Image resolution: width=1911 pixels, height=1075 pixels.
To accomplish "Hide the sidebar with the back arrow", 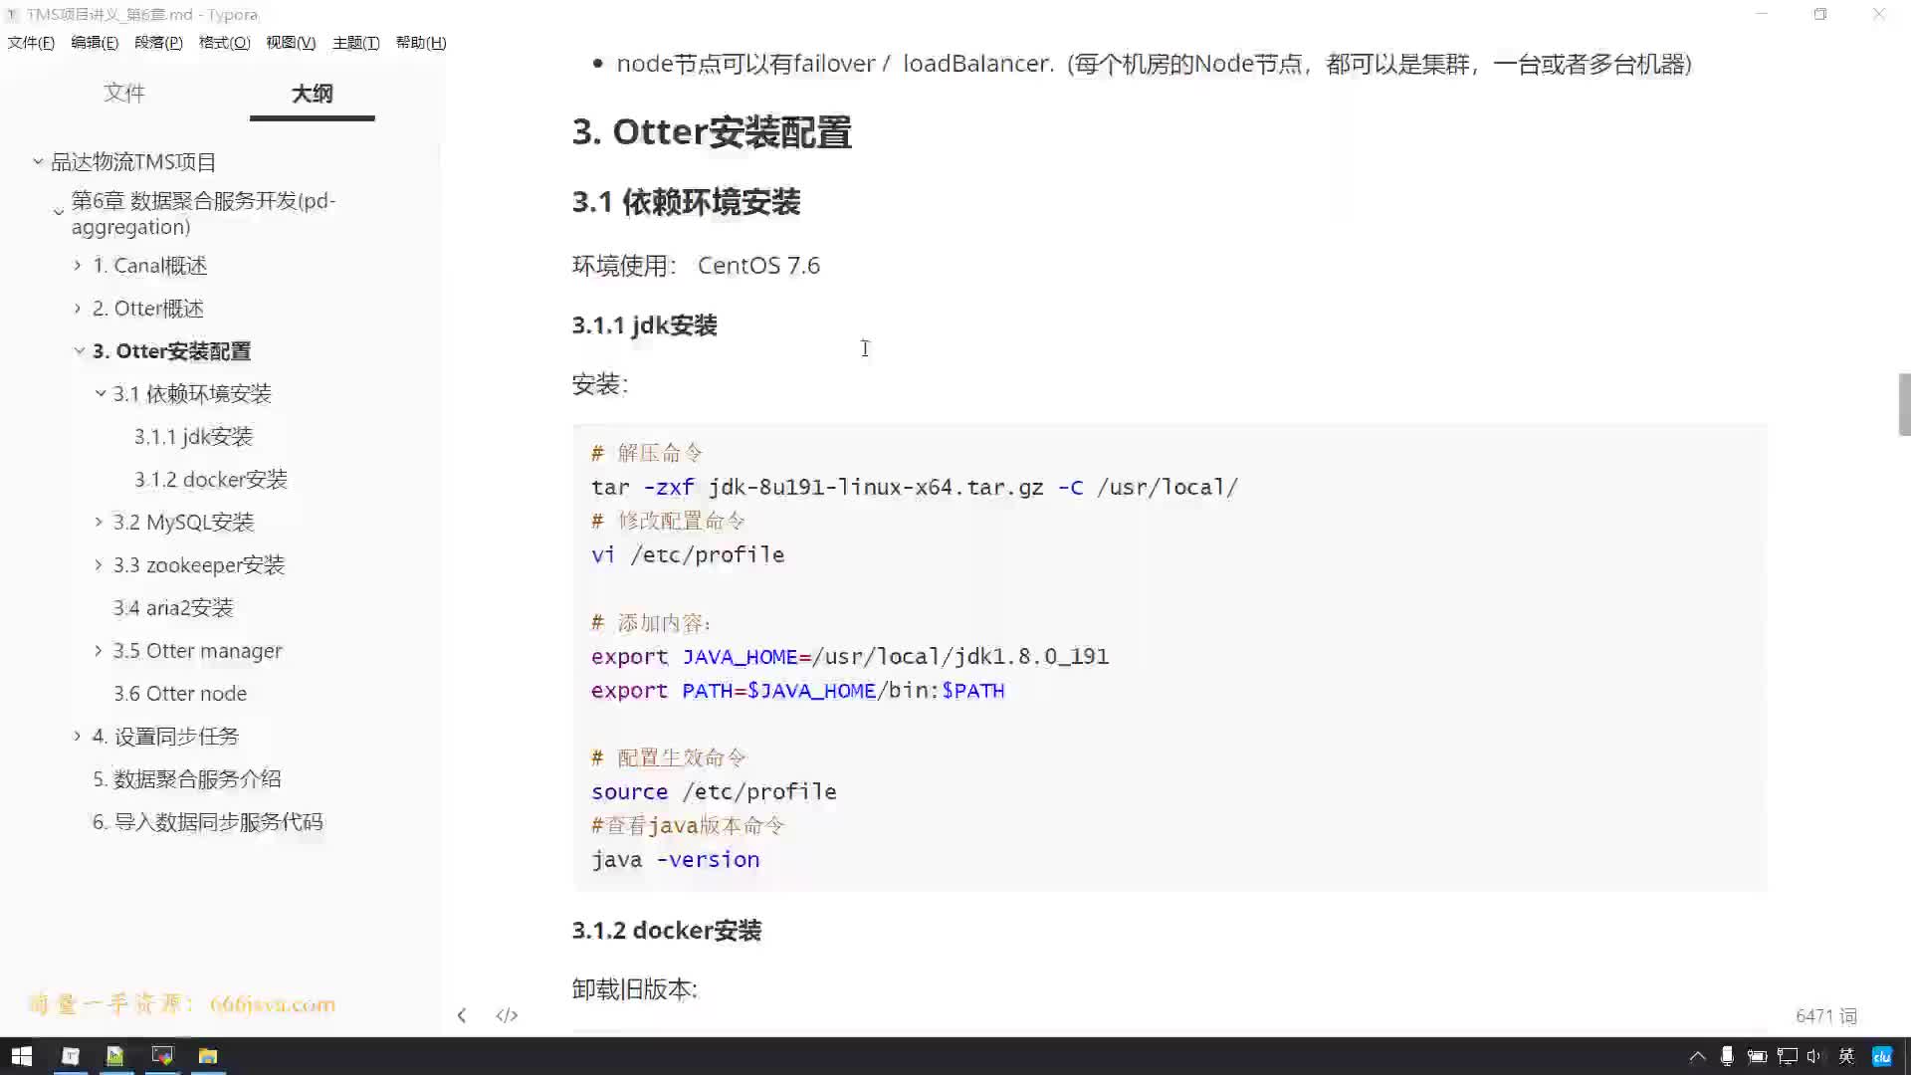I will 462,1015.
